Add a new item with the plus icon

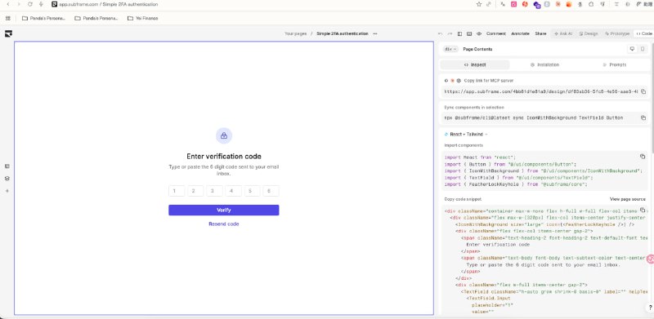pos(7,191)
